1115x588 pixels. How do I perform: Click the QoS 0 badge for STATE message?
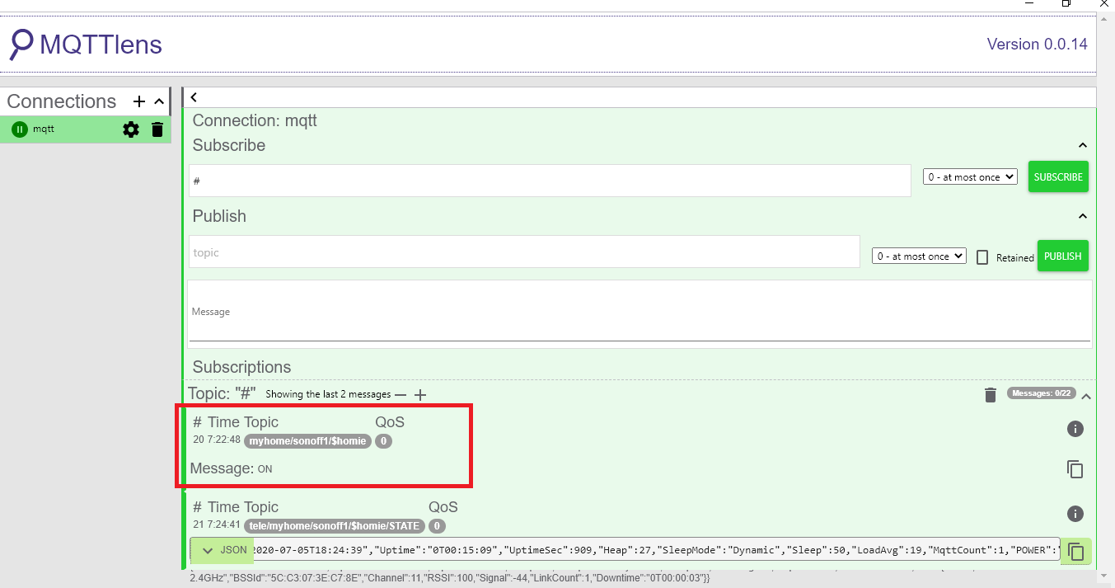[437, 526]
